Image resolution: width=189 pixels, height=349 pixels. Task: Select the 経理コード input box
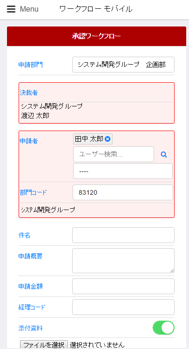[x=123, y=307]
